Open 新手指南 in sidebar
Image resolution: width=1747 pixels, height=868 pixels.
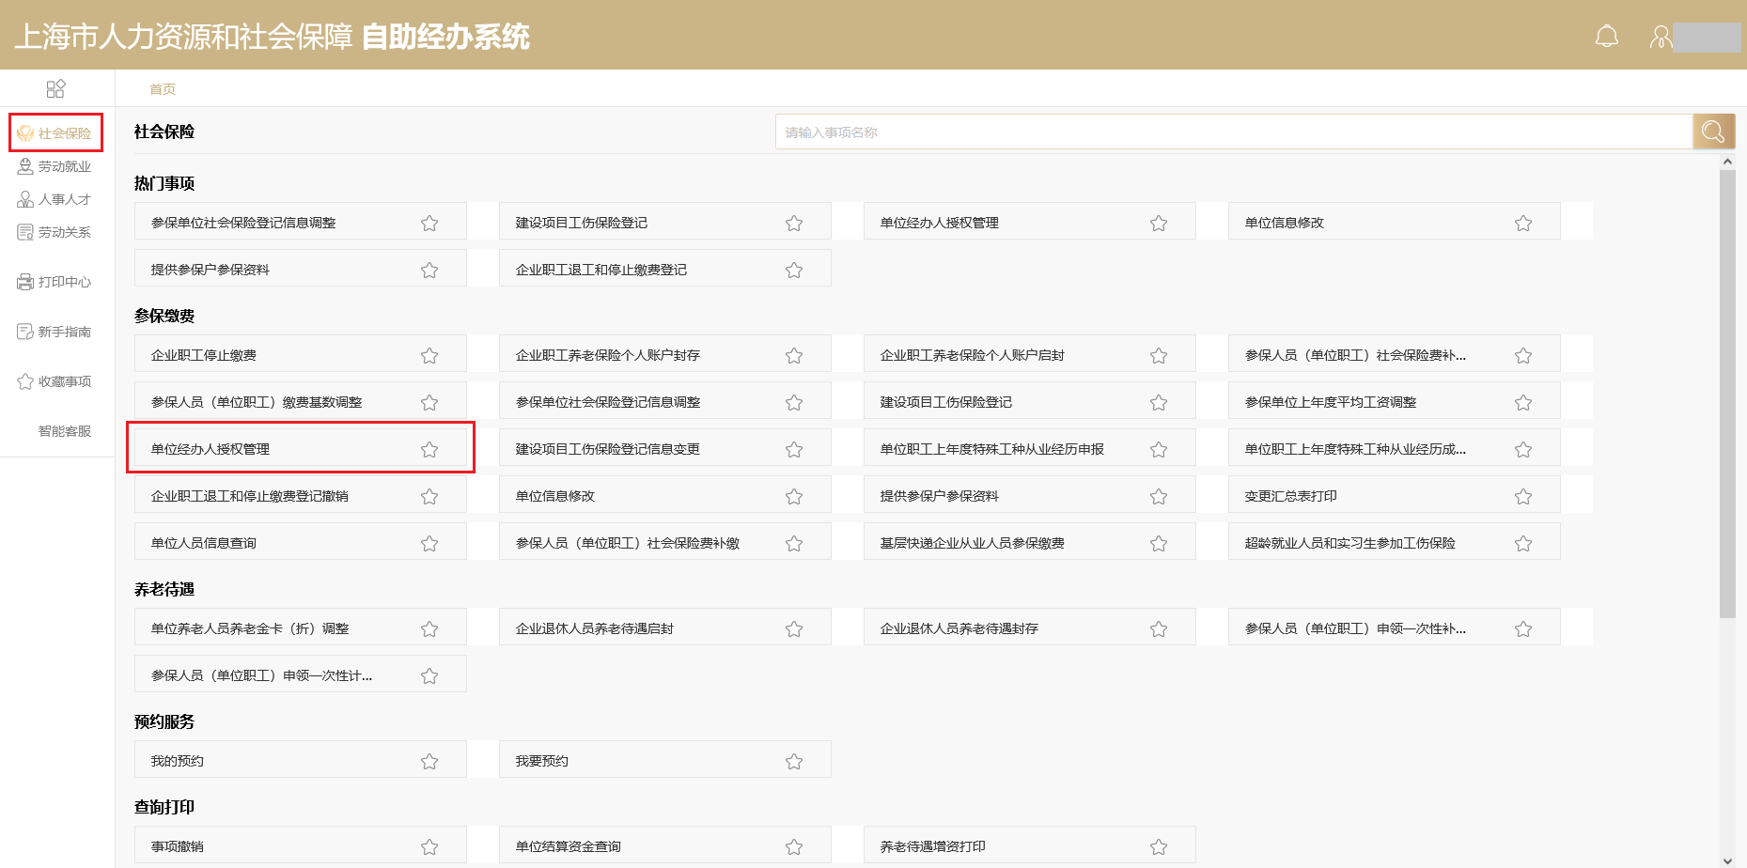pos(55,332)
